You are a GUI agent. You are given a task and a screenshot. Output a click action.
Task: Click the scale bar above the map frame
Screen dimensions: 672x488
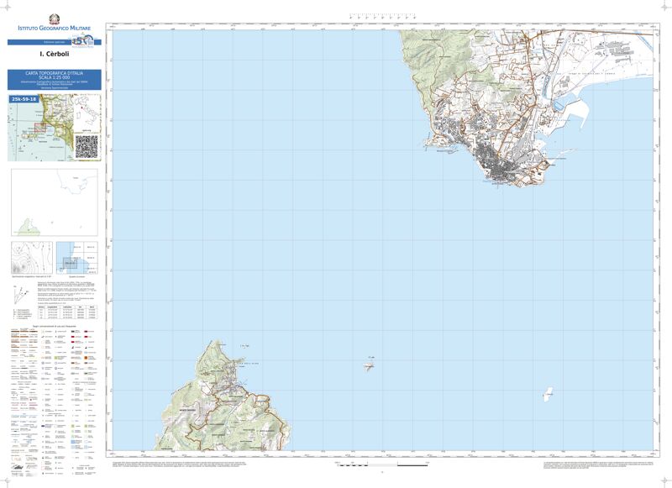[x=382, y=16]
